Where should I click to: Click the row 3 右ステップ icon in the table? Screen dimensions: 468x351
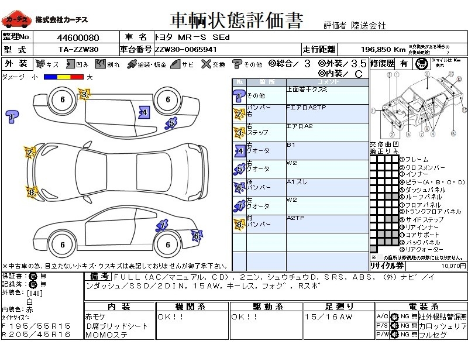[239, 133]
